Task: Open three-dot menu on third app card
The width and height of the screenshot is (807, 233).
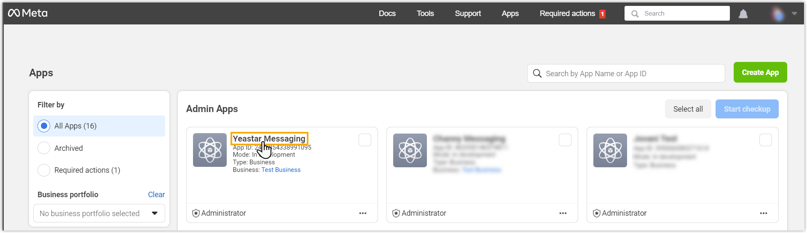Action: (x=763, y=213)
